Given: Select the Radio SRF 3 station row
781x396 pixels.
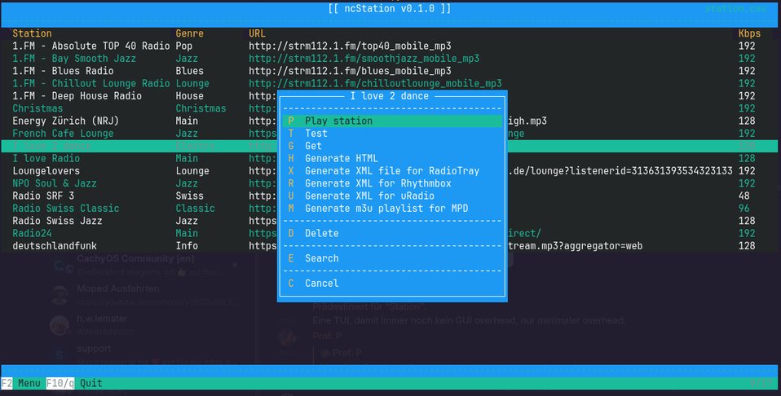Looking at the screenshot, I should (43, 196).
